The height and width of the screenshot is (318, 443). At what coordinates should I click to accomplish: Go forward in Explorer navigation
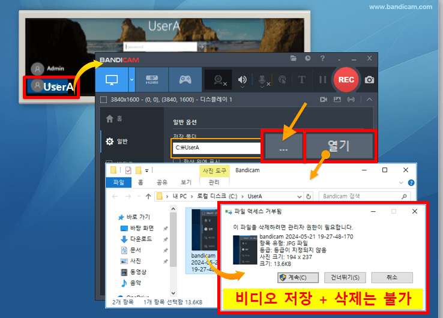[128, 196]
